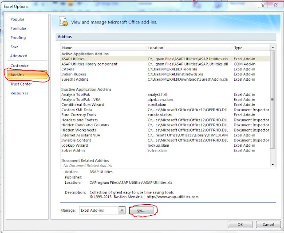284x233 pixels.
Task: Click the add-ins list scrollbar thumb
Action: 273,99
